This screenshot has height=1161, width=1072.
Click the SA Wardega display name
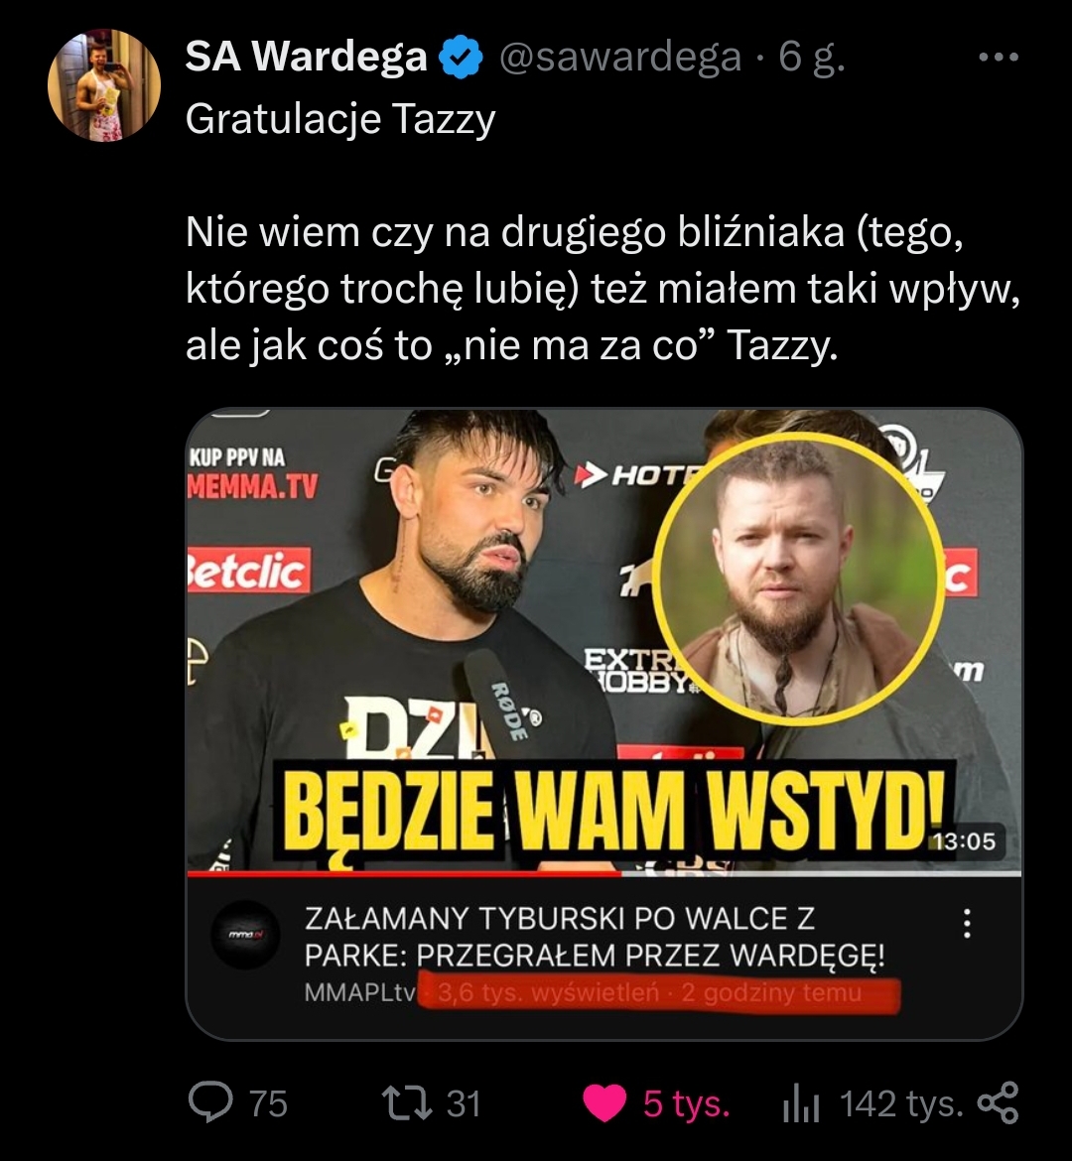click(306, 57)
